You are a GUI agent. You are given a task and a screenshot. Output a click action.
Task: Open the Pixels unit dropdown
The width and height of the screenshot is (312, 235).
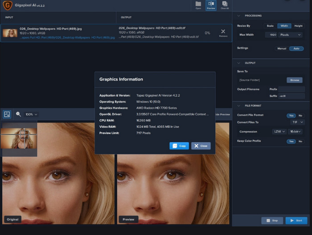coord(290,35)
